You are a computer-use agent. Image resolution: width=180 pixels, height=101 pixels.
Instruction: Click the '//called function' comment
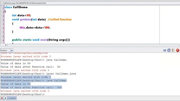[60, 19]
